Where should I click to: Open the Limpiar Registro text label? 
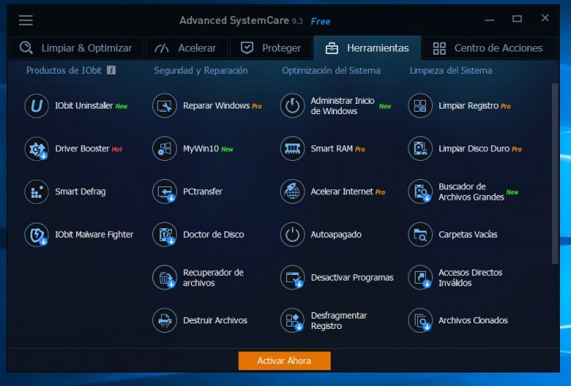click(x=469, y=106)
